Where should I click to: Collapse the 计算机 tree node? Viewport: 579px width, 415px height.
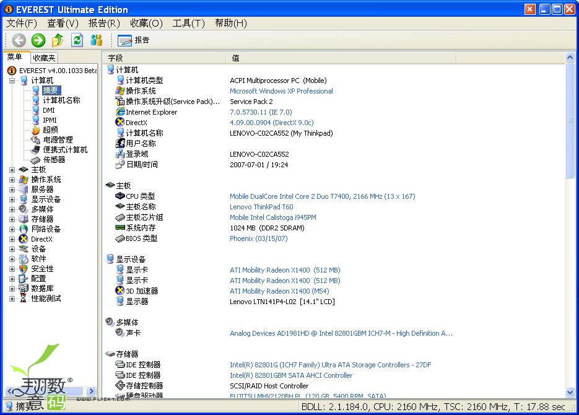pos(12,81)
